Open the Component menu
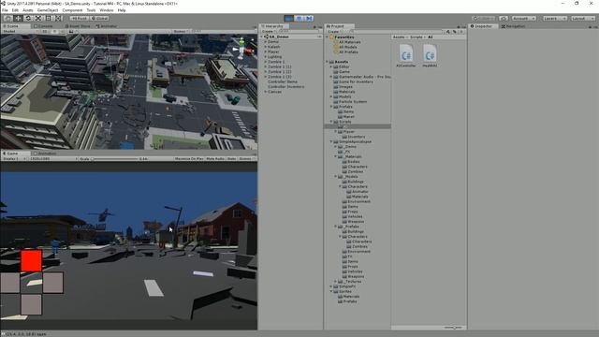 [x=72, y=10]
